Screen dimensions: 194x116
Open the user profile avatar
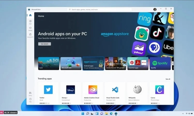[x=155, y=10]
